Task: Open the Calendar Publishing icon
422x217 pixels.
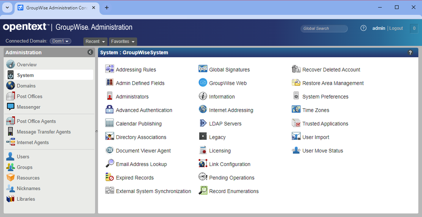Action: 110,123
